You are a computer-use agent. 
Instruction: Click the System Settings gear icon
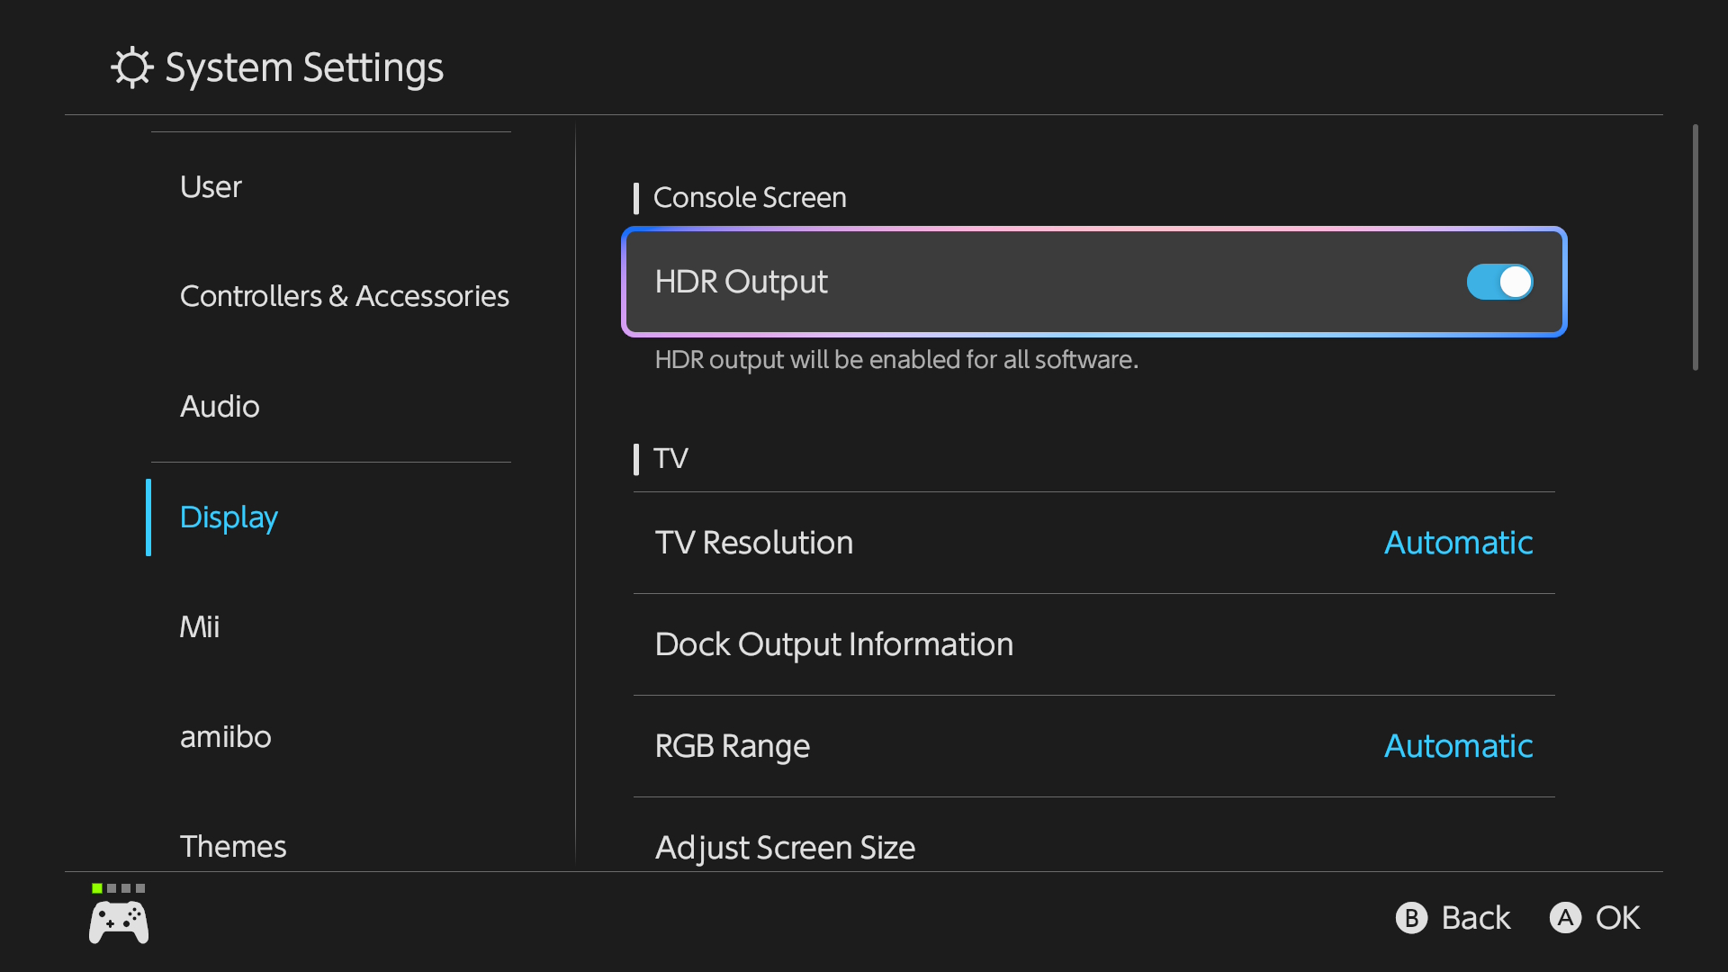(132, 67)
